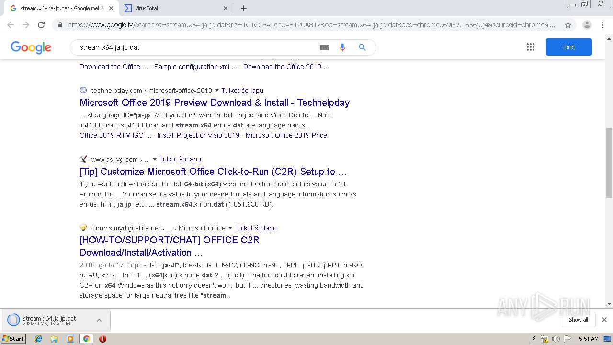Click the Chrome address bar URL
Image resolution: width=613 pixels, height=345 pixels.
pyautogui.click(x=311, y=25)
